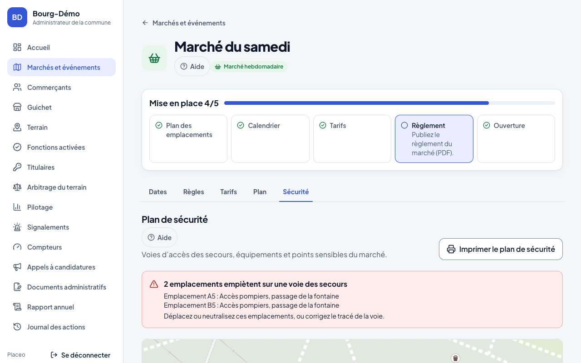This screenshot has height=363, width=581.
Task: Open the Règlement setup step card
Action: (434, 139)
